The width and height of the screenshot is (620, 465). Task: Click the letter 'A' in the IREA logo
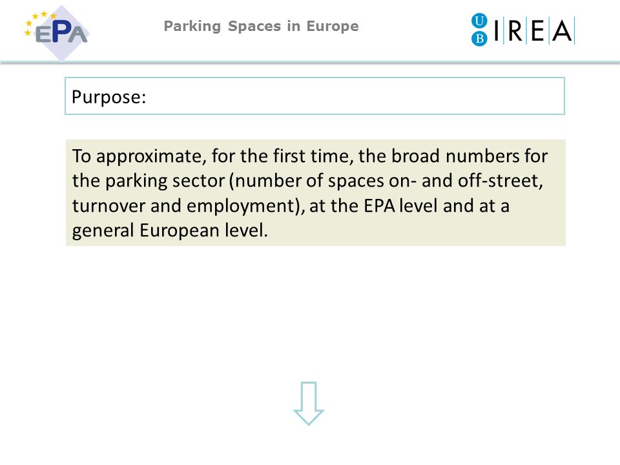point(562,30)
